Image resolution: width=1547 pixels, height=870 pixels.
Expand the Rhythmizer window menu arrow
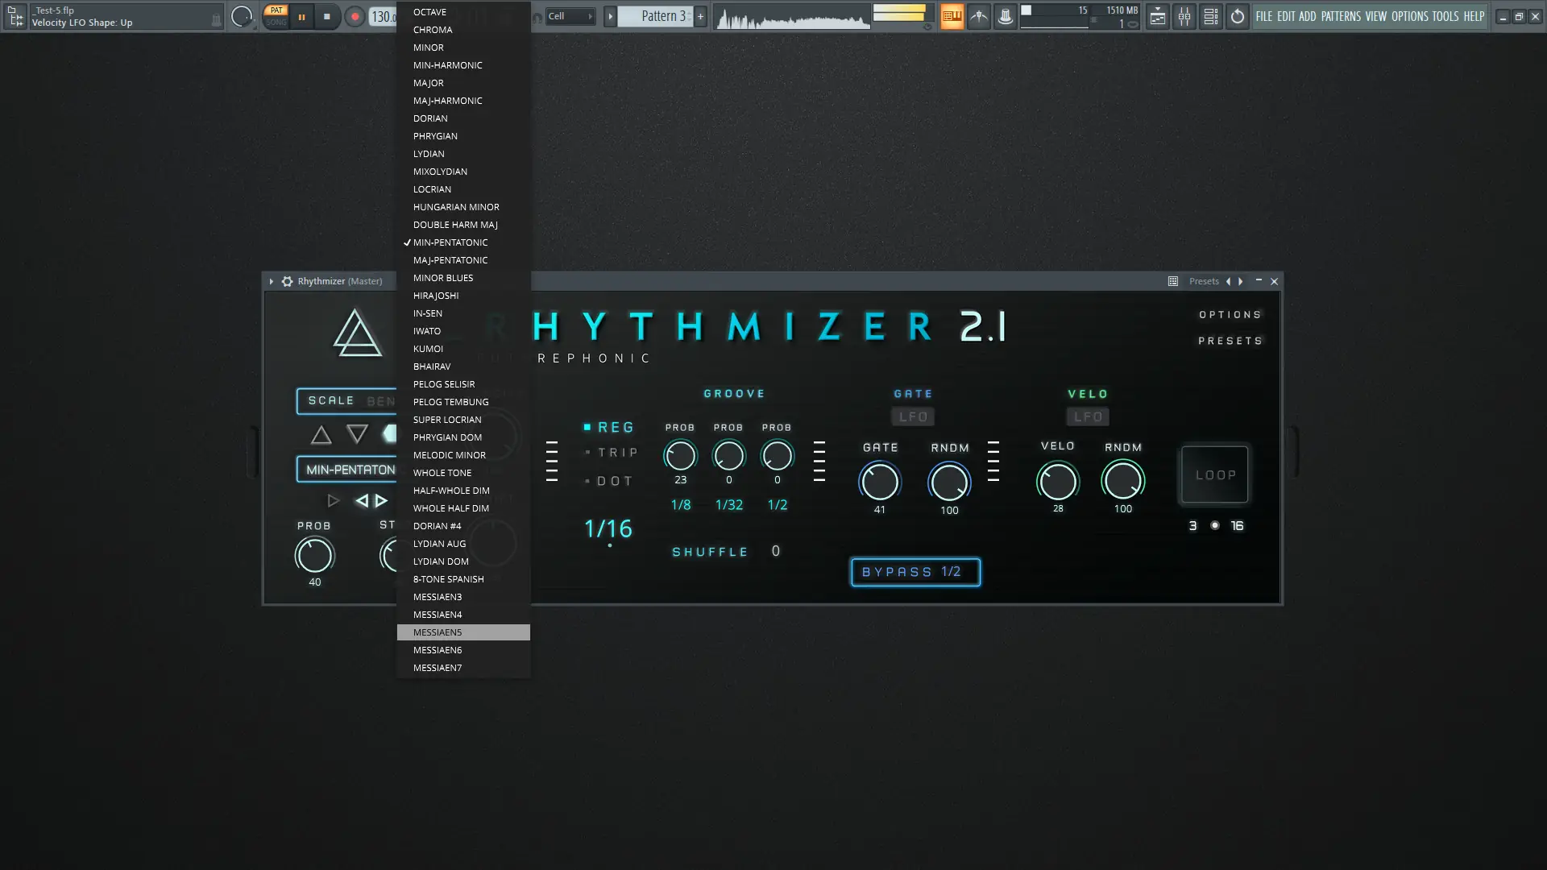pyautogui.click(x=272, y=281)
